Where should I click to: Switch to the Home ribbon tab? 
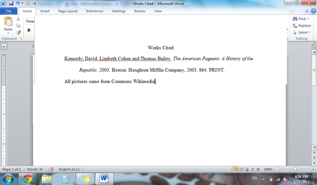click(x=27, y=11)
